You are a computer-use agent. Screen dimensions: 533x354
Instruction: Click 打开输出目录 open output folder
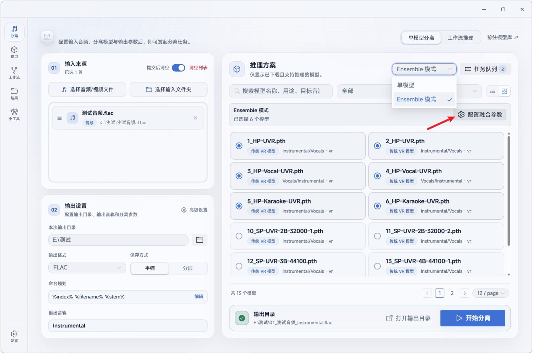tap(408, 318)
